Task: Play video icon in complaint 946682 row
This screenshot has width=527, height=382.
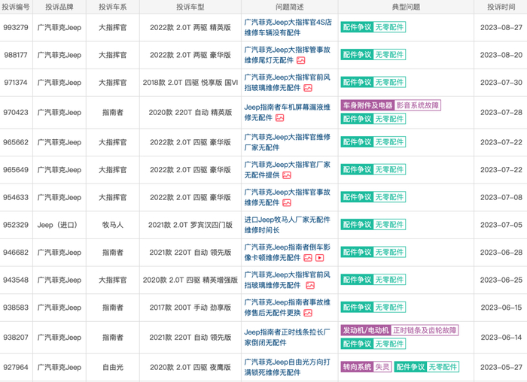Action: [320, 258]
